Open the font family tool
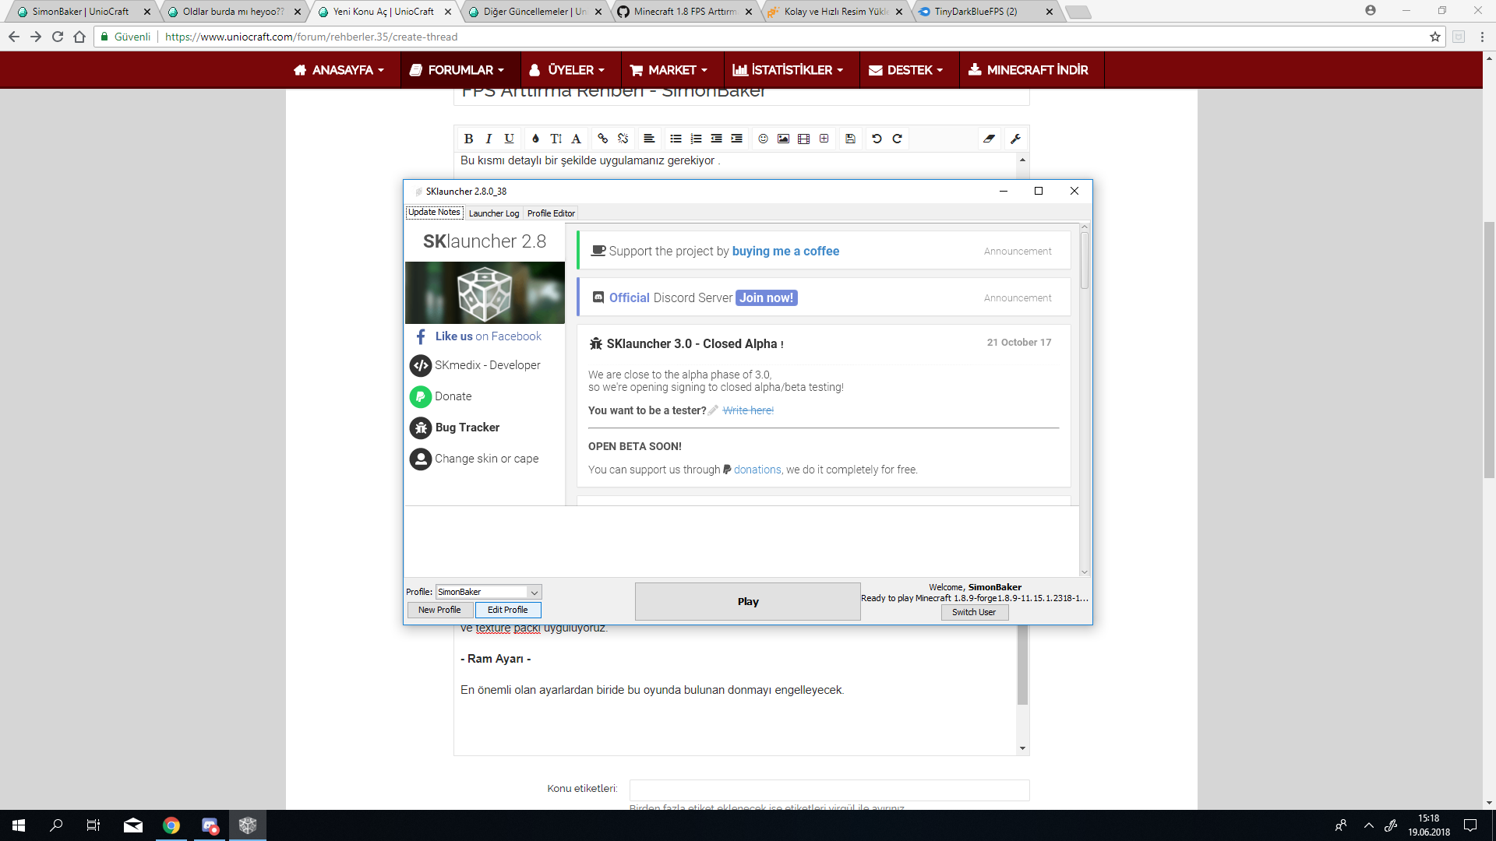The height and width of the screenshot is (841, 1496). (x=576, y=139)
